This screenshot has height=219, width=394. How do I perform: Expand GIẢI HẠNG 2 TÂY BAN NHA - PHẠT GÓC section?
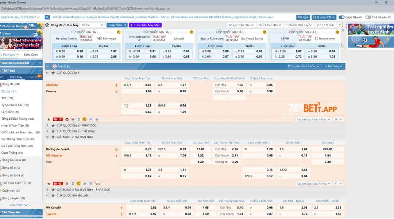(47, 190)
